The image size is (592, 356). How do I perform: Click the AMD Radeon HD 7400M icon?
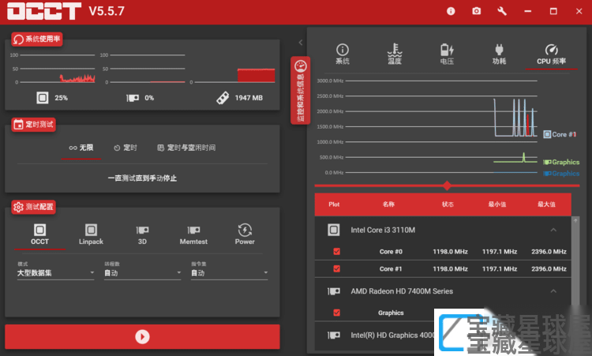tap(333, 291)
